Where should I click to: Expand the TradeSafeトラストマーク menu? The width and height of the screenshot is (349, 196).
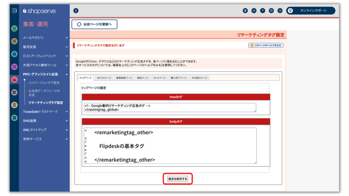(x=45, y=112)
